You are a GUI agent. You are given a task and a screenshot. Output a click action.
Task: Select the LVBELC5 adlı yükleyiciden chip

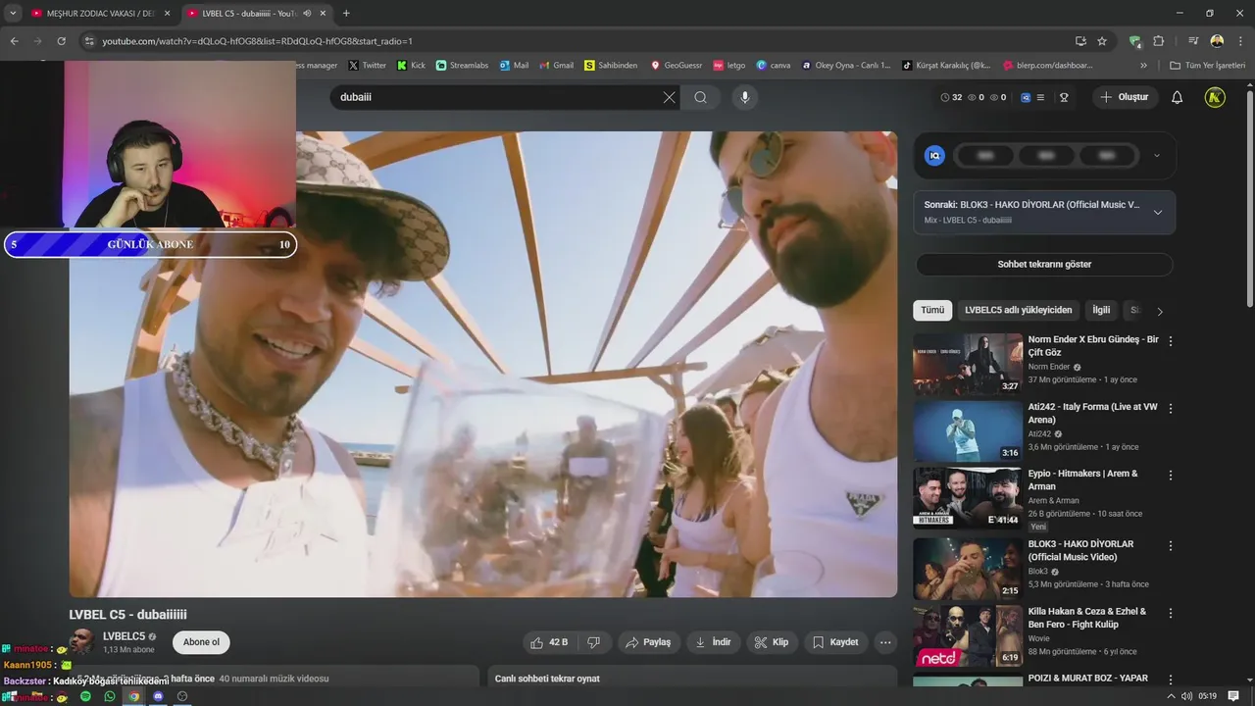pos(1018,310)
